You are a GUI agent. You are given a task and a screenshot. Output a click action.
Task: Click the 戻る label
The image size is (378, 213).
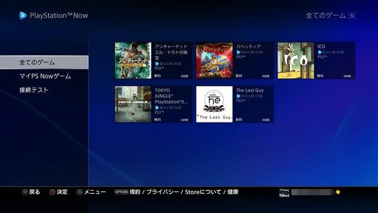(35, 192)
